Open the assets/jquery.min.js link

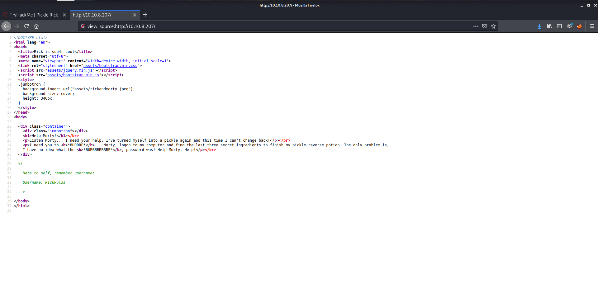click(70, 70)
